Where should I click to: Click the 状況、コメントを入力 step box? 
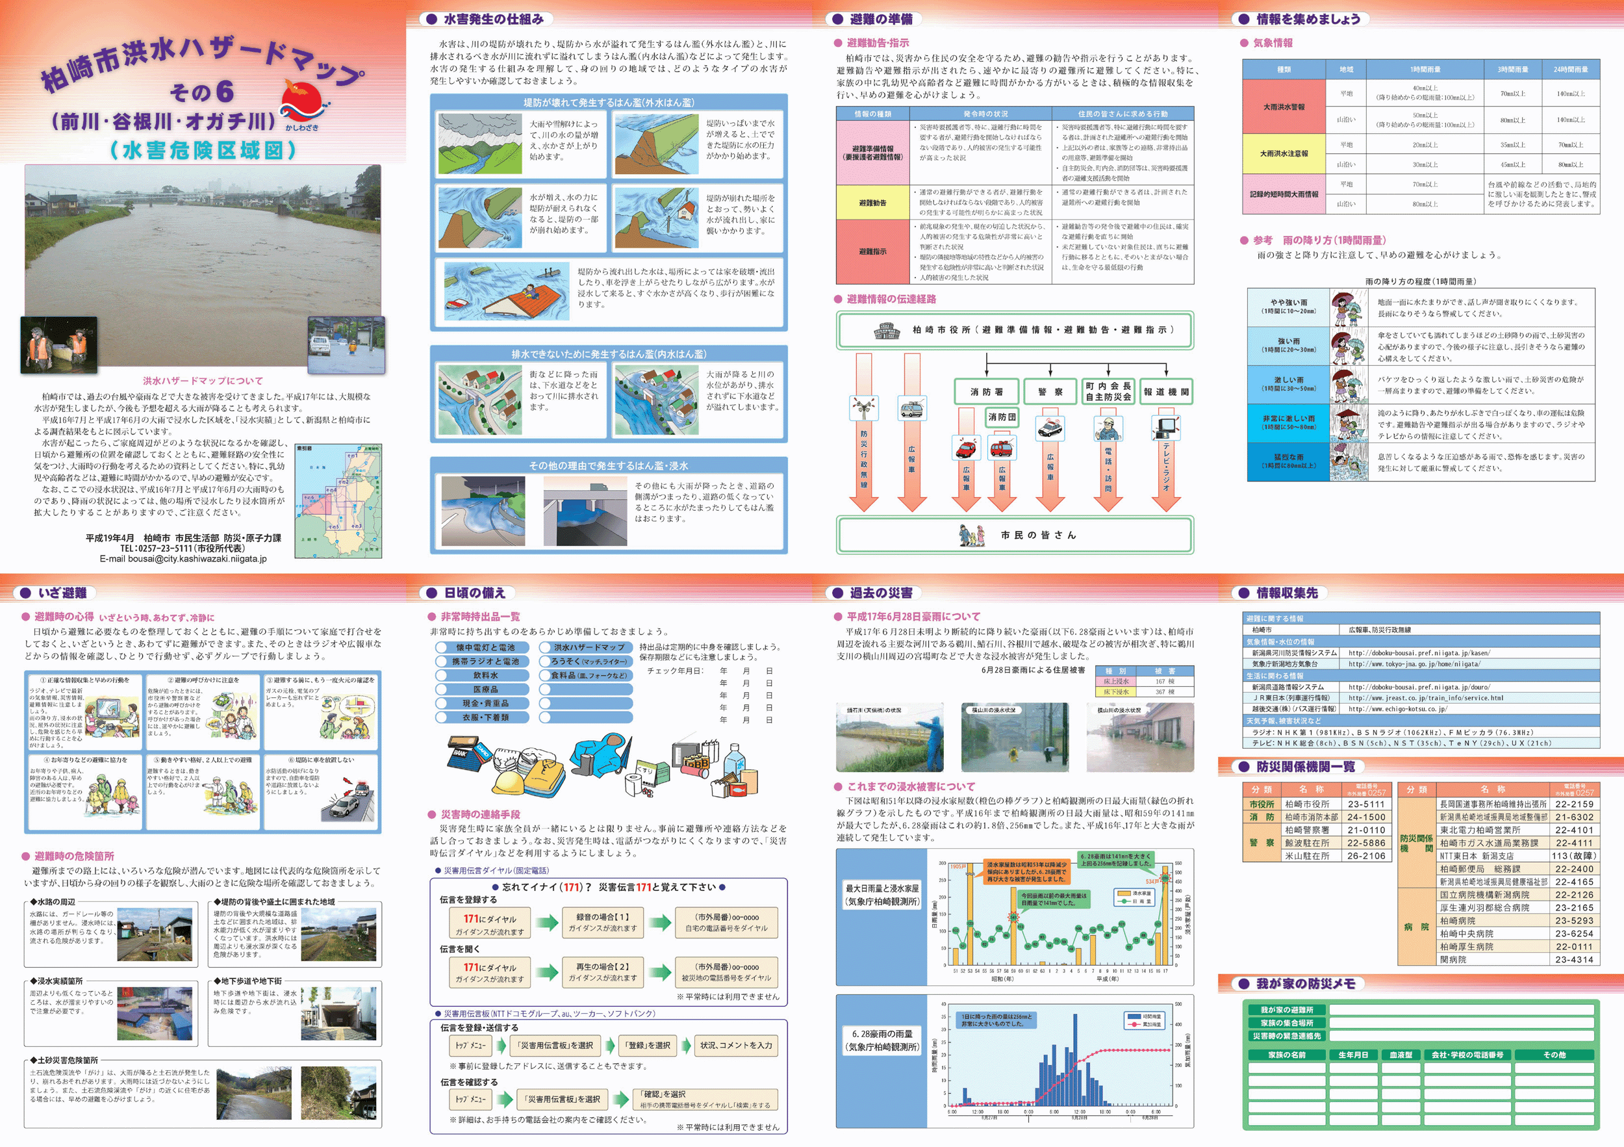click(x=735, y=1045)
